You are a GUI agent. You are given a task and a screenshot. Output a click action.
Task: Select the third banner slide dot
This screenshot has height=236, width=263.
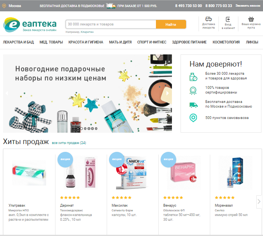coord(85,128)
